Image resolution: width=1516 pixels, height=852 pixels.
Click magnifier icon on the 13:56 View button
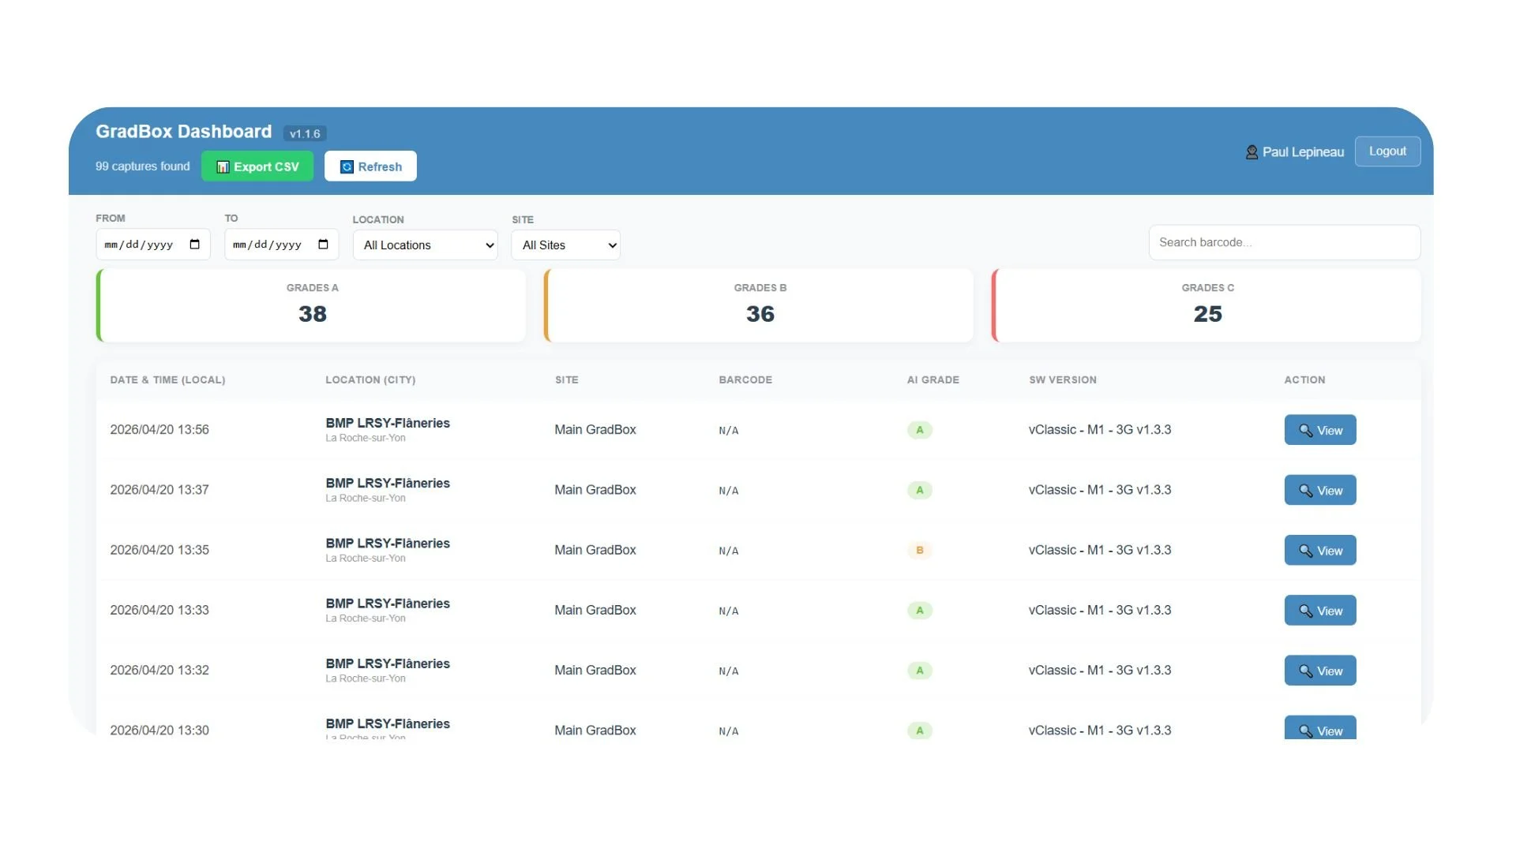point(1306,431)
